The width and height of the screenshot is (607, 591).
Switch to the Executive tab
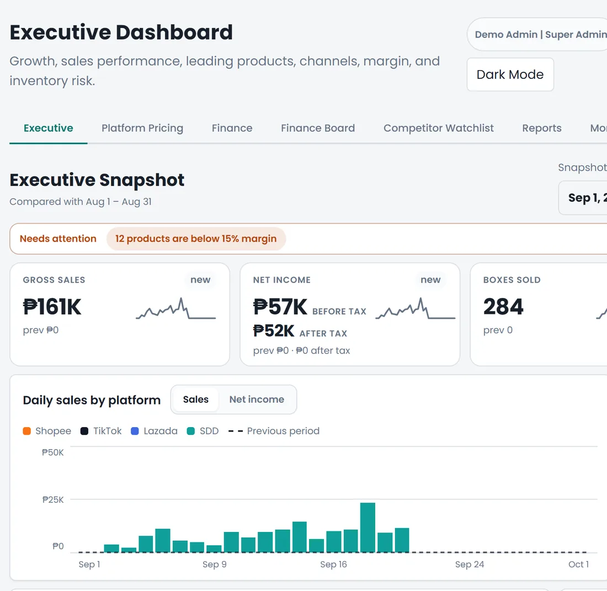tap(49, 128)
